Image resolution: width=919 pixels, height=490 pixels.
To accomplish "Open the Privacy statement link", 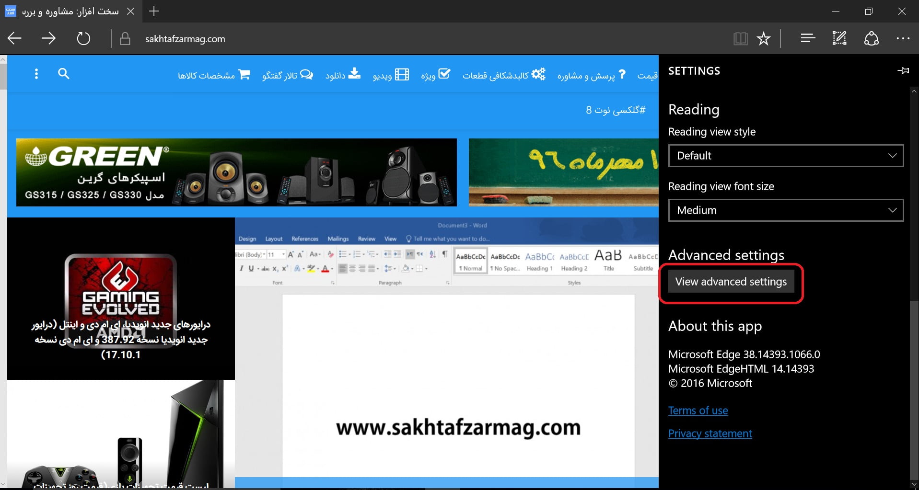I will 710,433.
